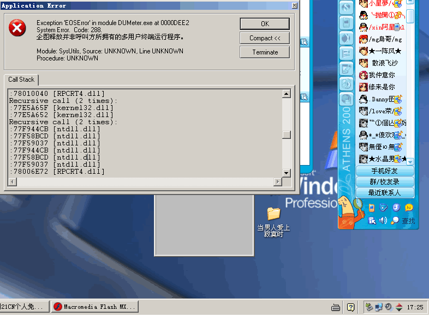The image size is (429, 317).
Task: Click QQ speaker sound icon
Action: [x=383, y=221]
